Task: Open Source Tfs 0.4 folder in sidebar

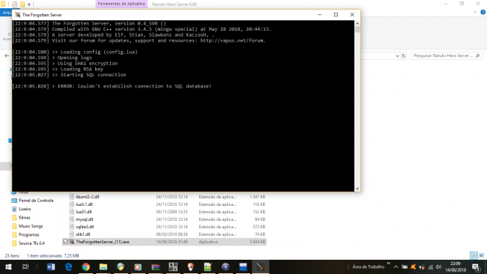Action: (x=31, y=243)
